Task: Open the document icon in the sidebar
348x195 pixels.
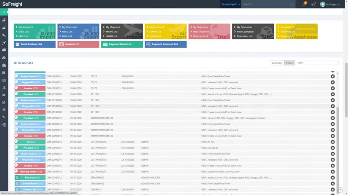Action: pos(4,102)
